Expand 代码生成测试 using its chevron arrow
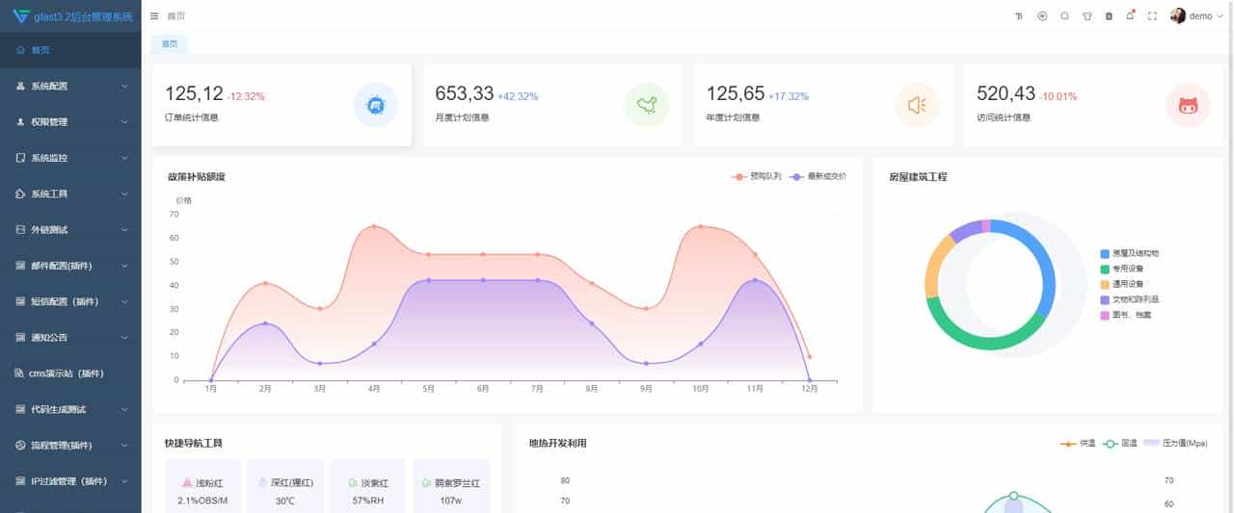1234x513 pixels. (x=124, y=410)
